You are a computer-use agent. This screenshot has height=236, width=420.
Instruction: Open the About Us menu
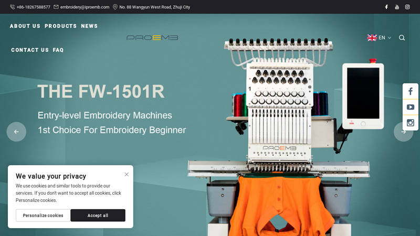25,26
